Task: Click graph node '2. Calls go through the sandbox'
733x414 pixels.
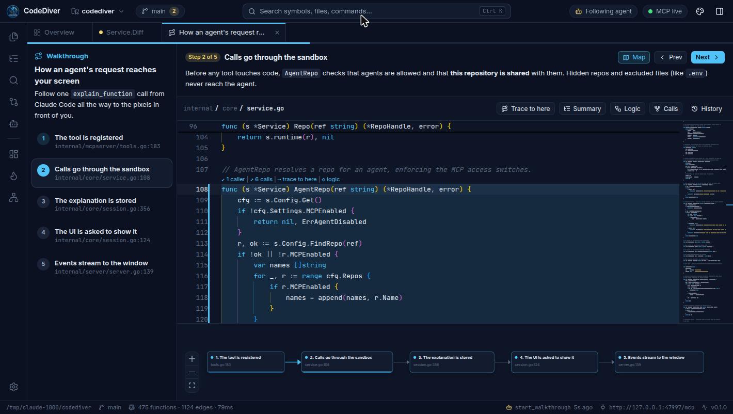Action: (x=347, y=361)
